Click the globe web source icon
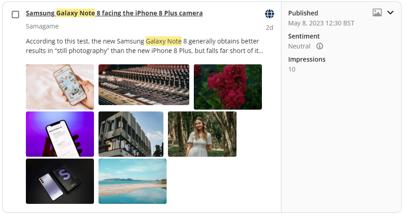This screenshot has height=217, width=404. tap(270, 14)
